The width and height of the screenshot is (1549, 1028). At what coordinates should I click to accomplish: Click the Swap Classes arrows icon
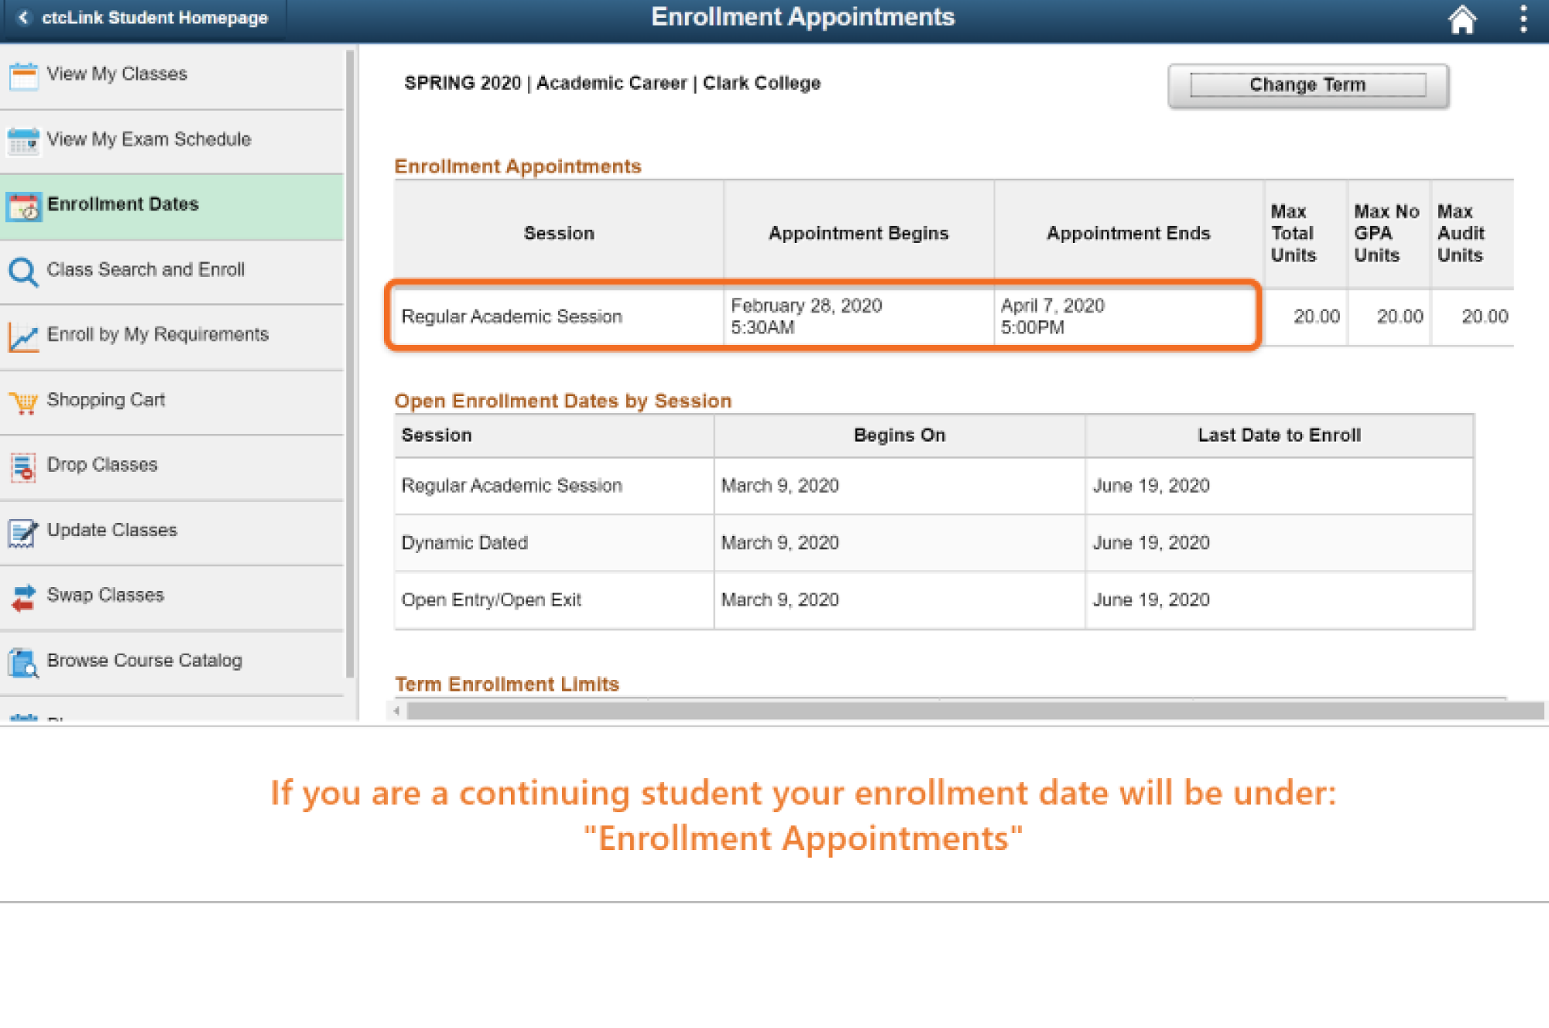coord(23,597)
